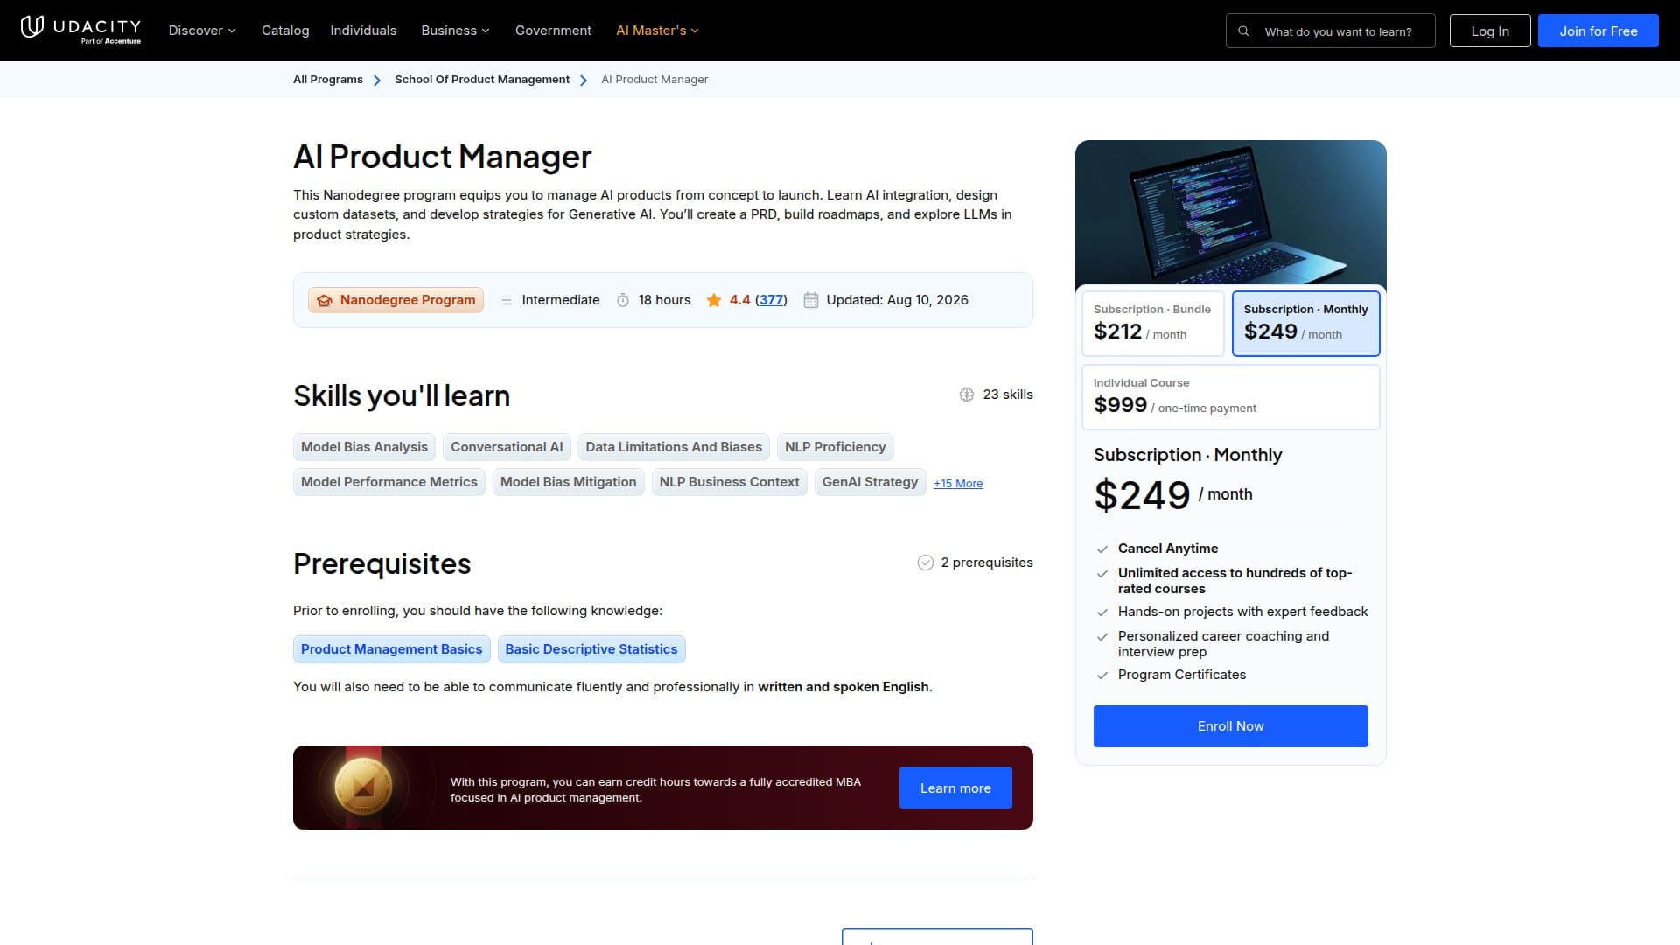This screenshot has width=1680, height=945.
Task: Open the AI Master's dropdown
Action: tap(657, 31)
